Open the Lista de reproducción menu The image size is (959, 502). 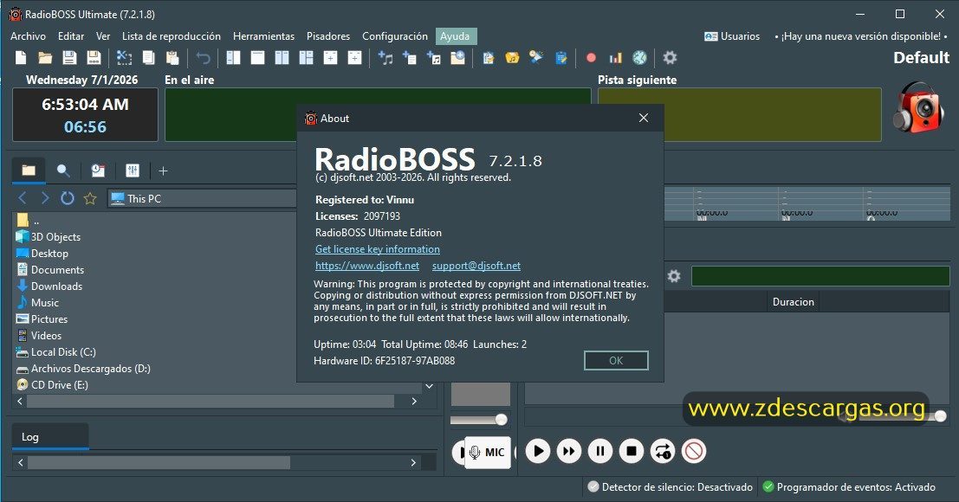point(172,36)
